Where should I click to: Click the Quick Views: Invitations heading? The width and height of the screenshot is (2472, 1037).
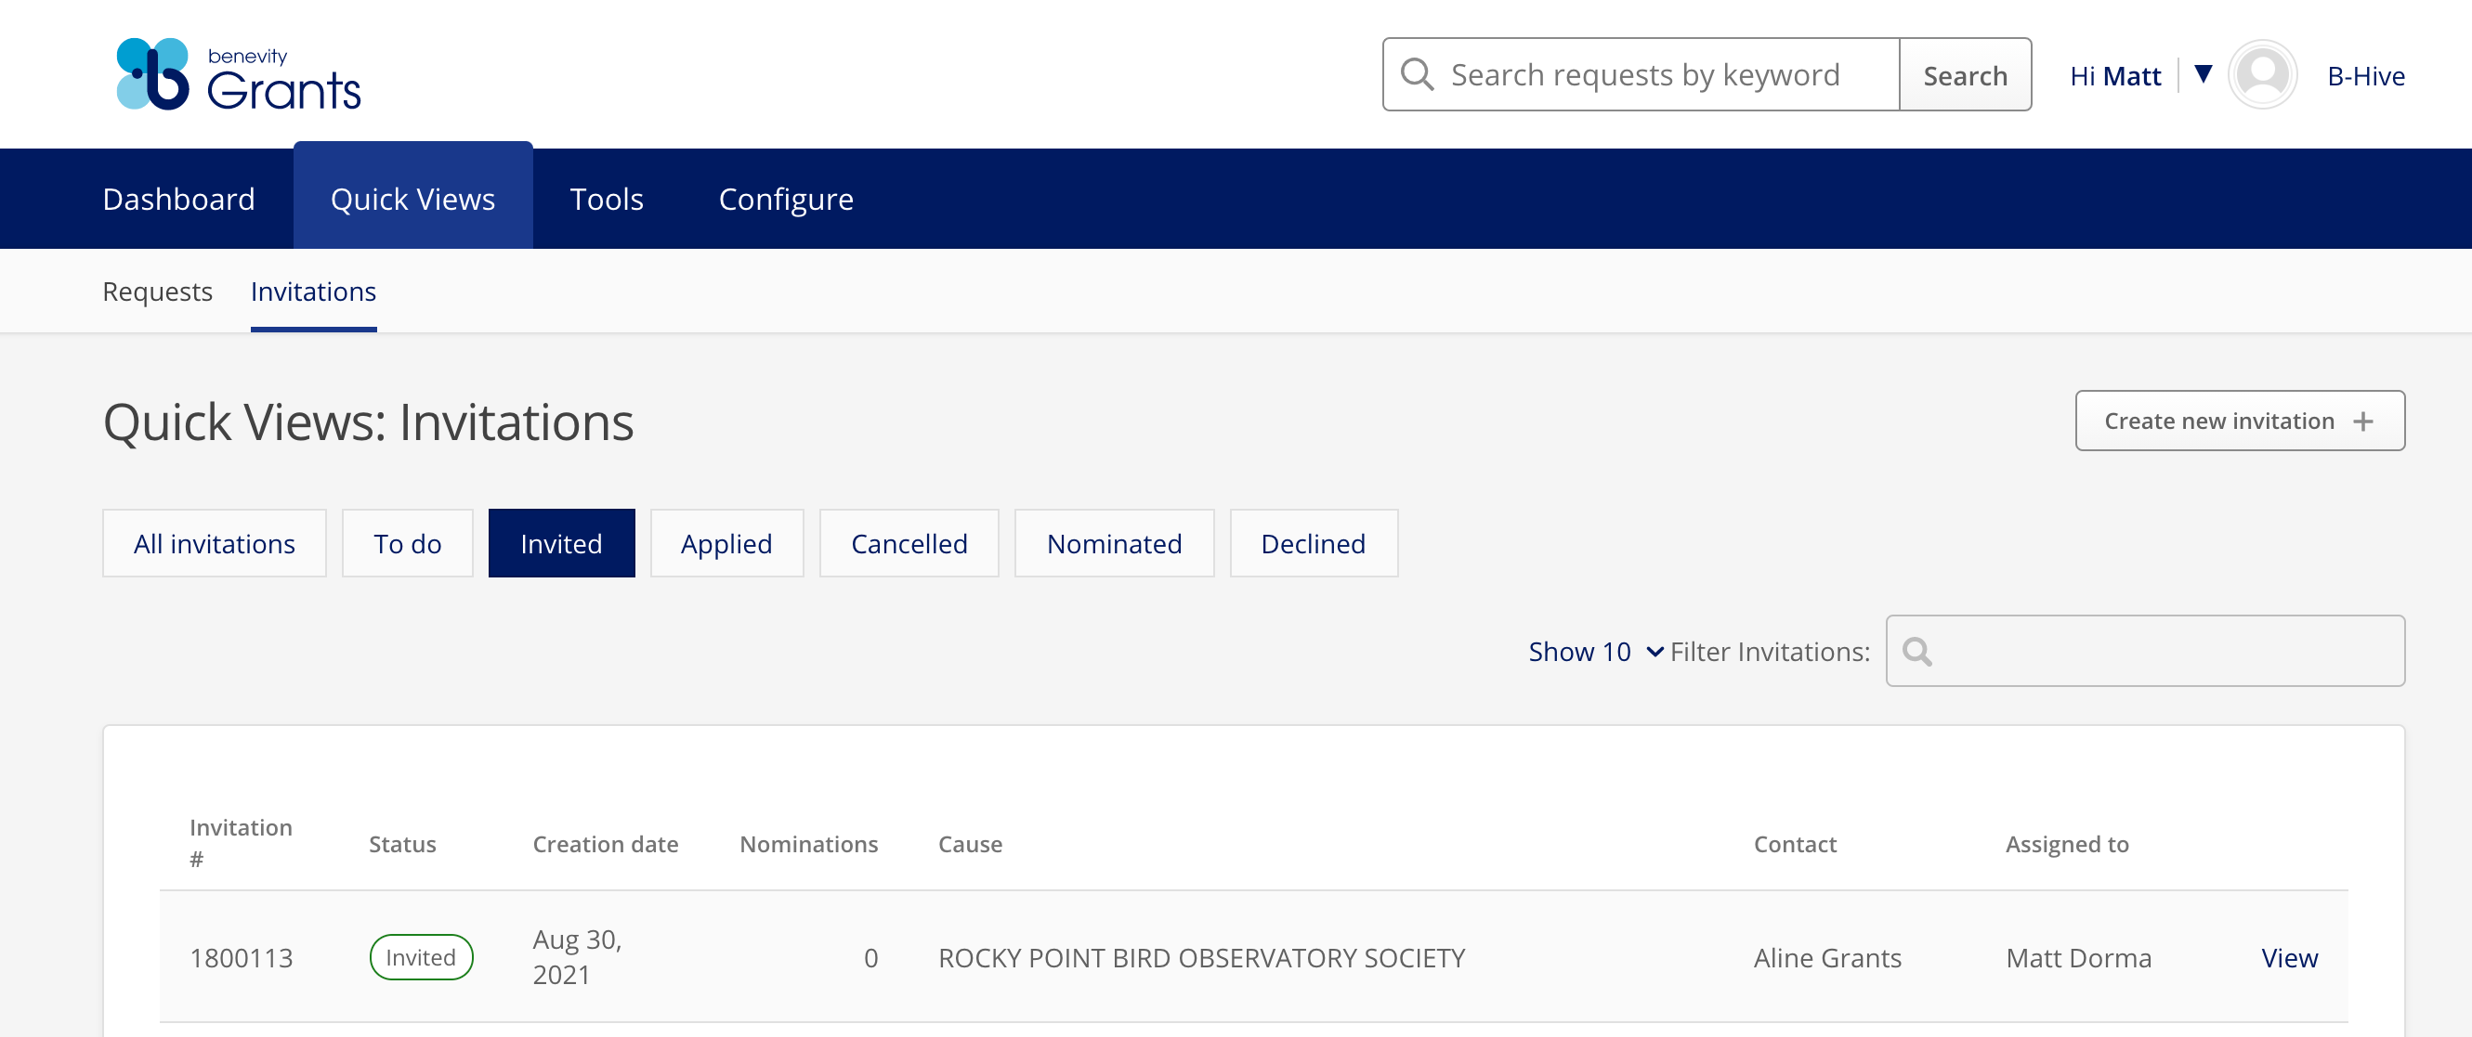pyautogui.click(x=369, y=421)
